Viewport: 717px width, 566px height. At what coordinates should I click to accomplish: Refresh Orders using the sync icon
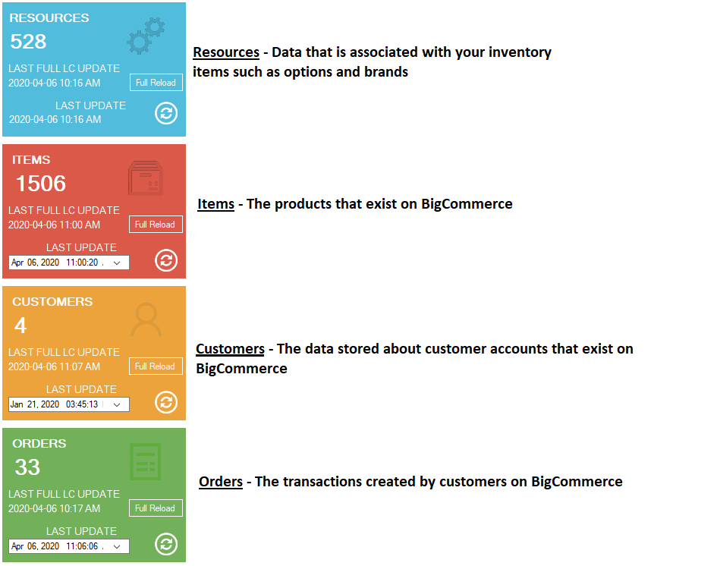[x=166, y=544]
